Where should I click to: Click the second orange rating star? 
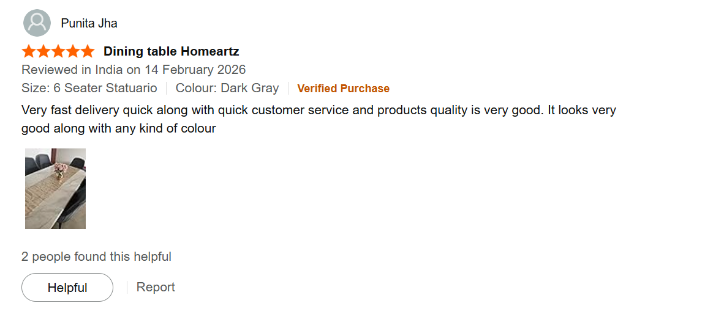tap(43, 51)
